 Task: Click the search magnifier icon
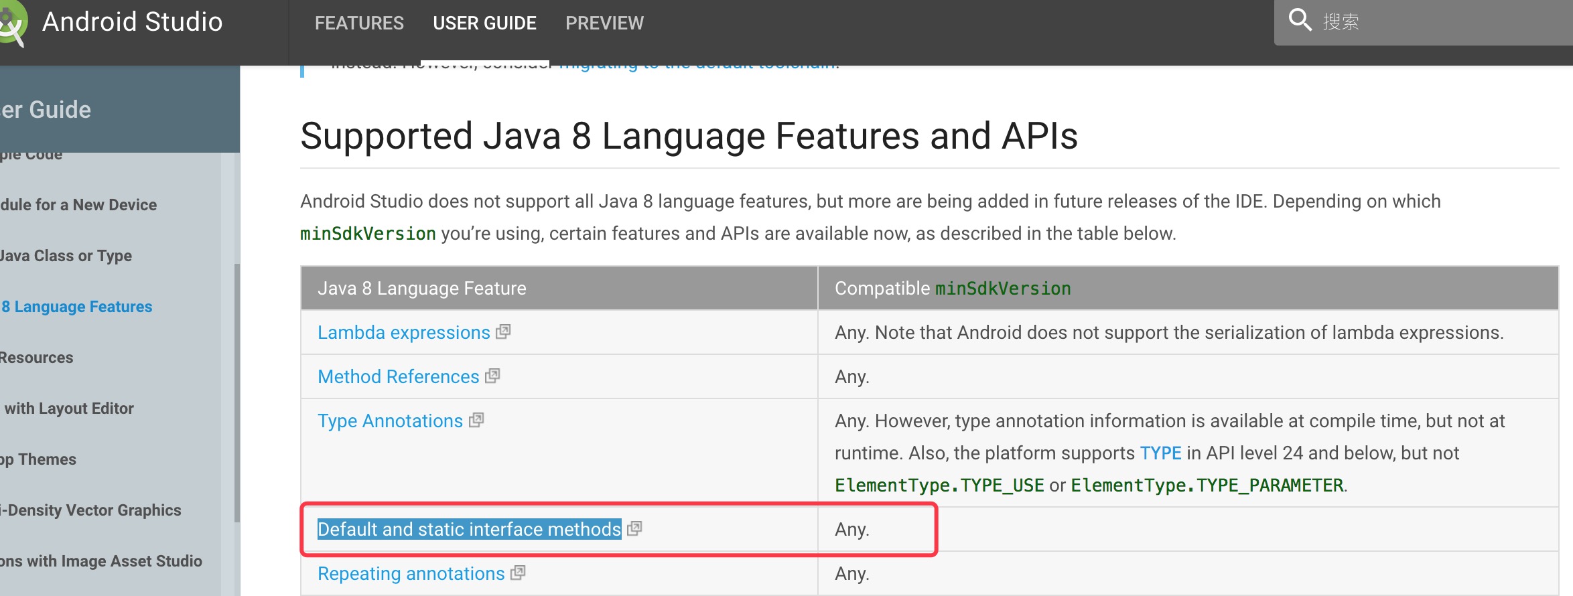click(1300, 20)
